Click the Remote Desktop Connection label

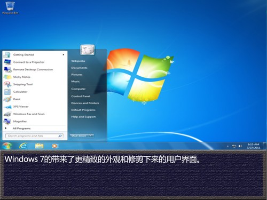coord(33,69)
